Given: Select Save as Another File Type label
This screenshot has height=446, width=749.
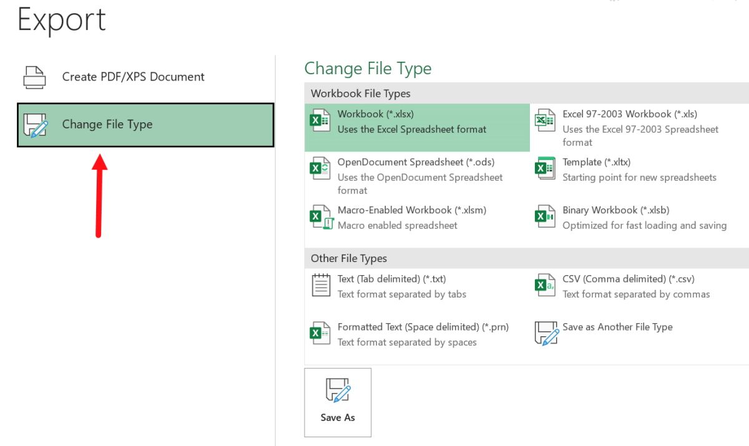Looking at the screenshot, I should 617,327.
